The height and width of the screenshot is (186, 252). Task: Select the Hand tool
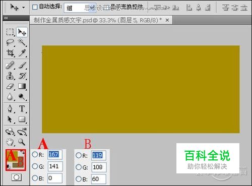pos(10,142)
